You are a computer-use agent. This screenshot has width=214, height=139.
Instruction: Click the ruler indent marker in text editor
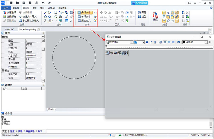106,47
